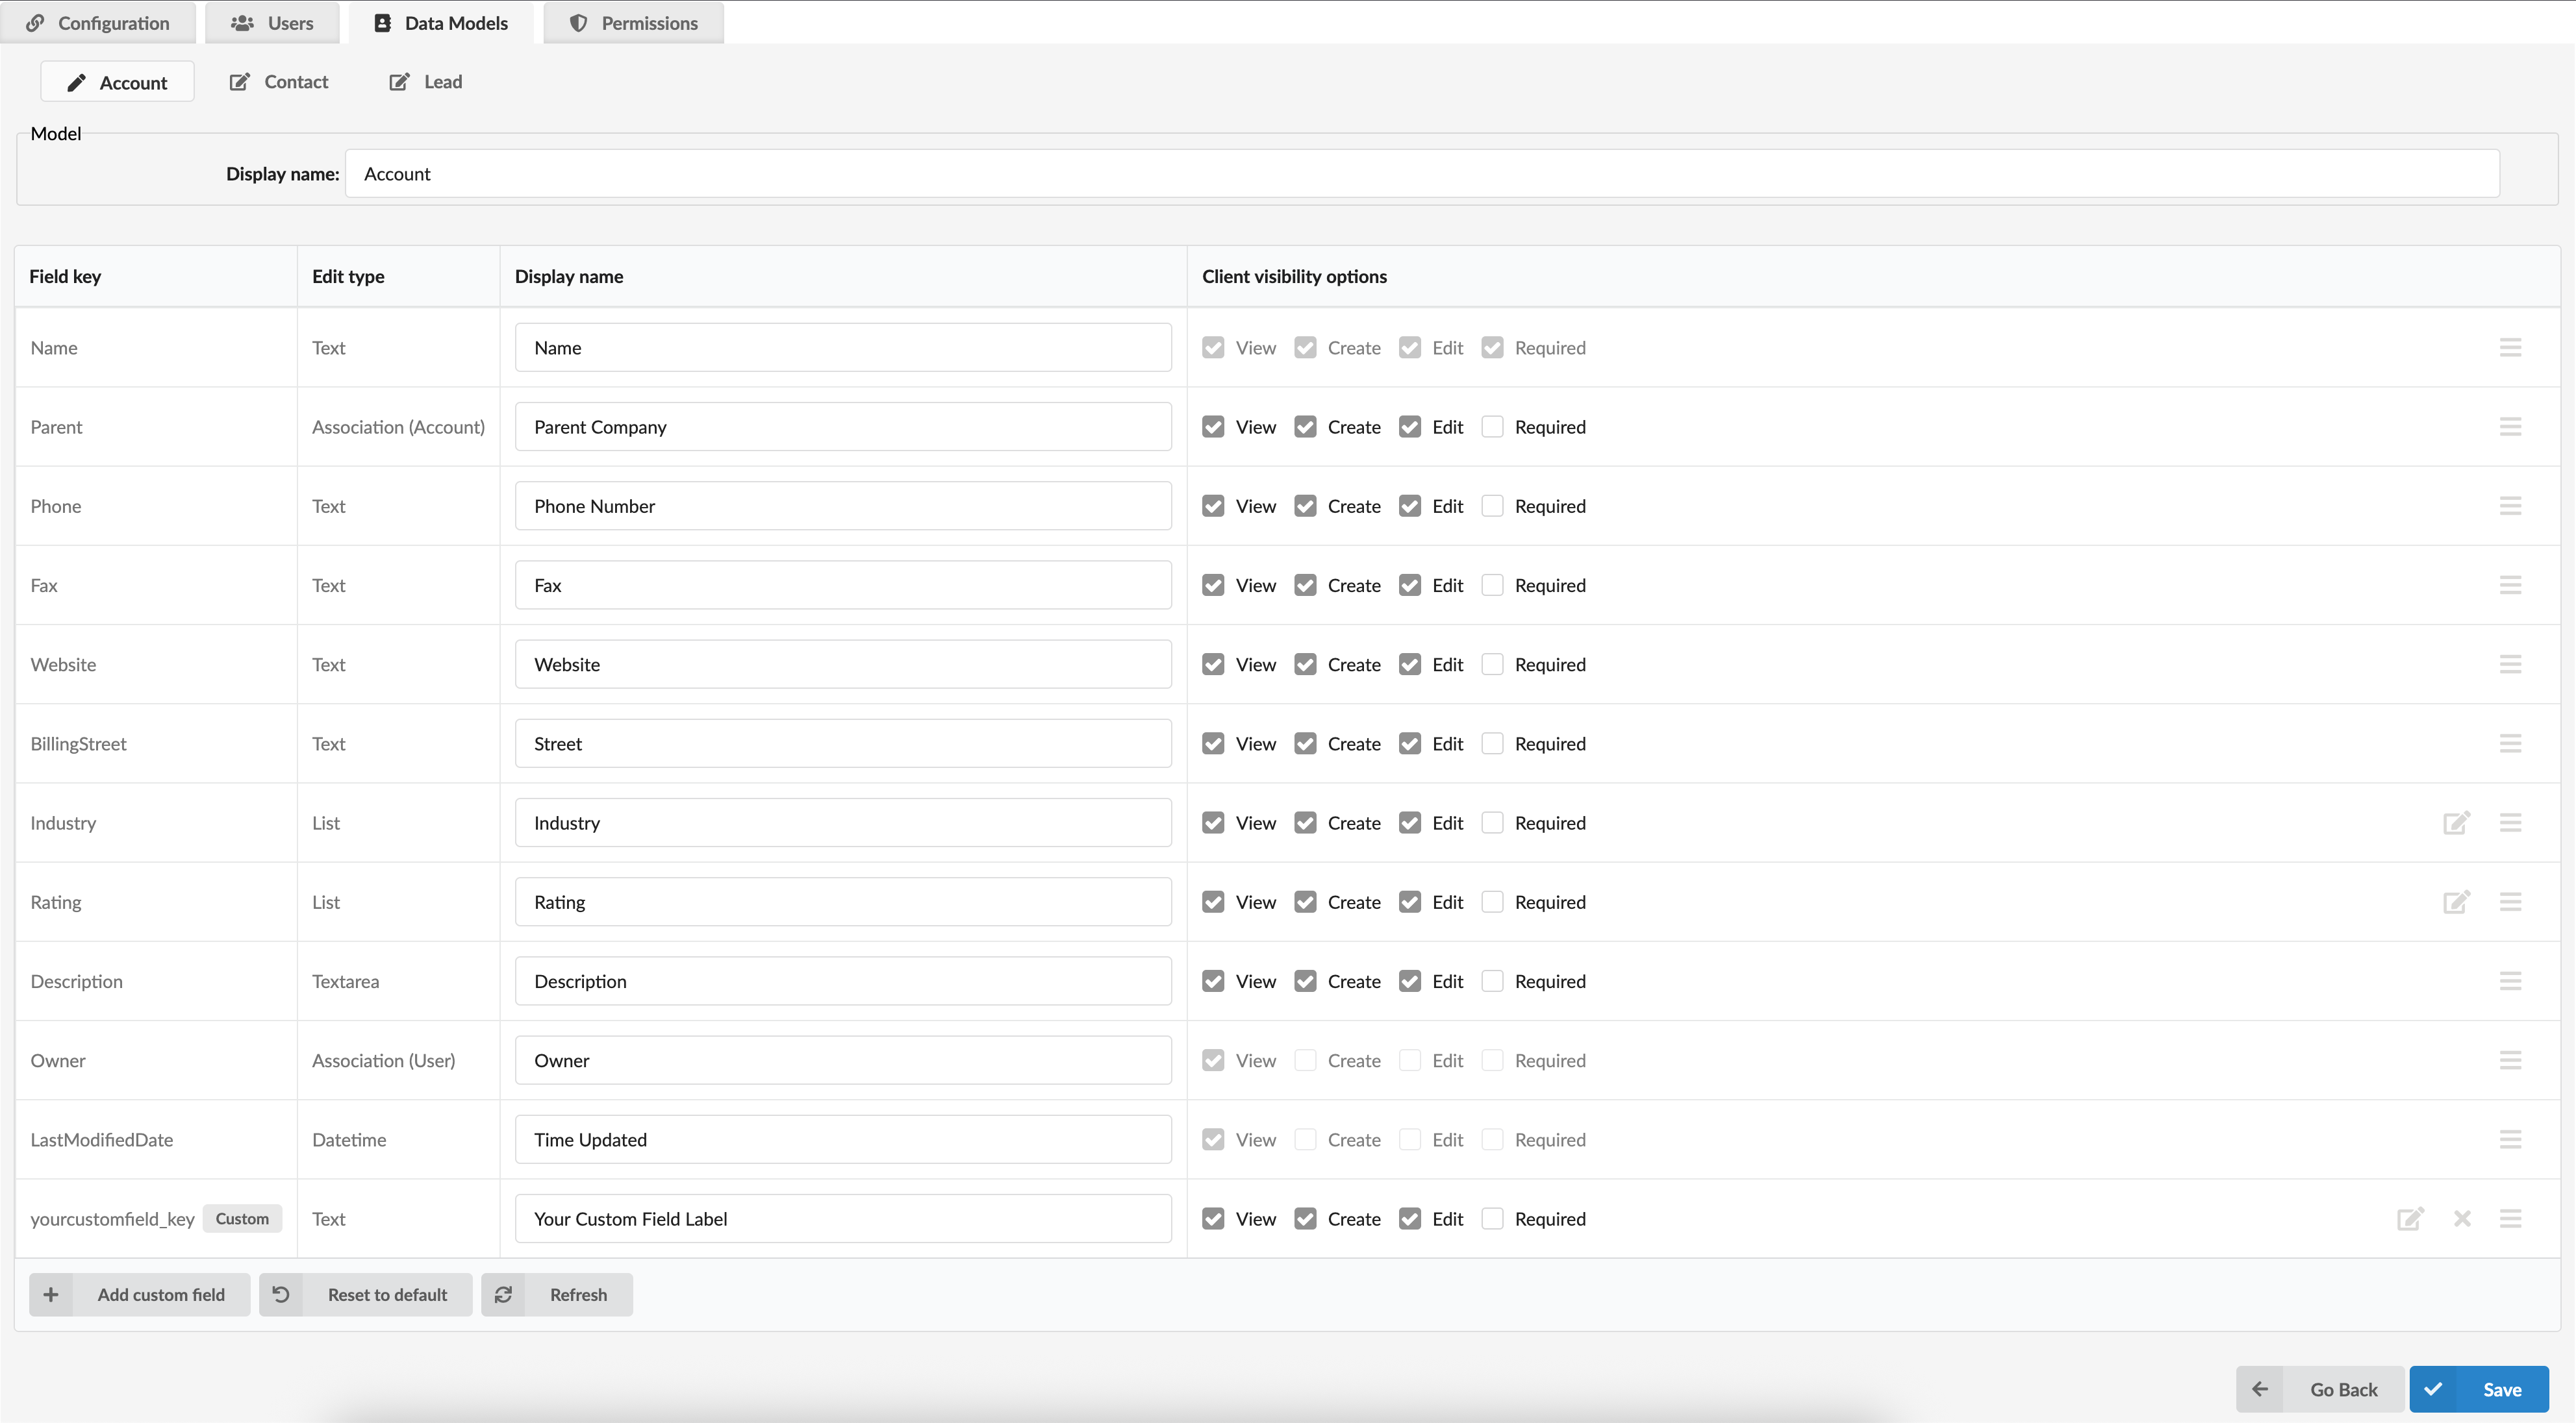Click the model Display name input

pos(1422,174)
